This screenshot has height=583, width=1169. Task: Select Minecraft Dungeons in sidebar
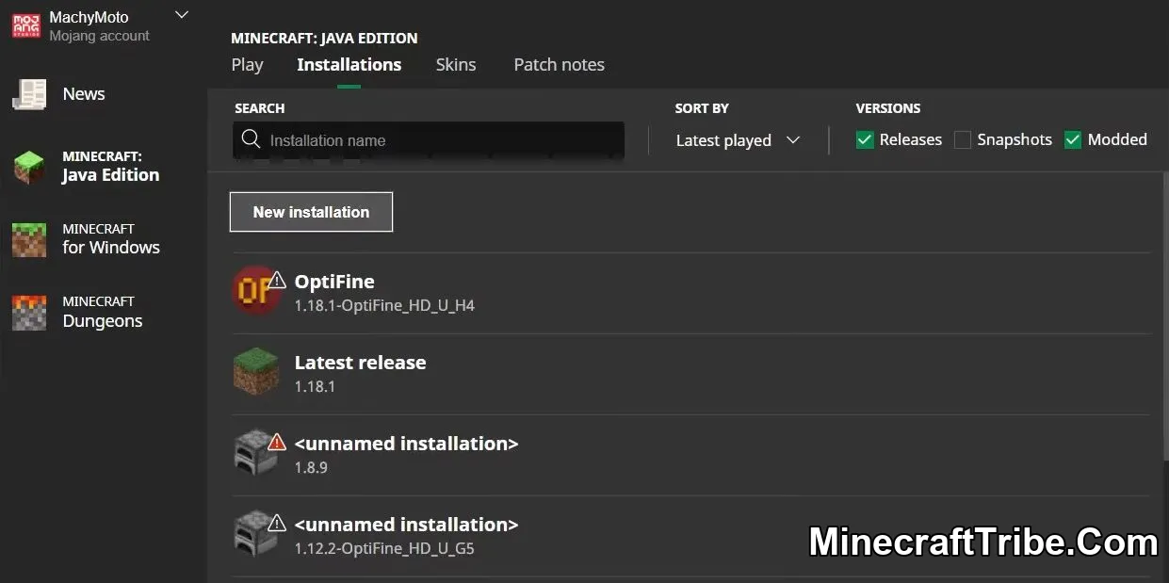(104, 312)
